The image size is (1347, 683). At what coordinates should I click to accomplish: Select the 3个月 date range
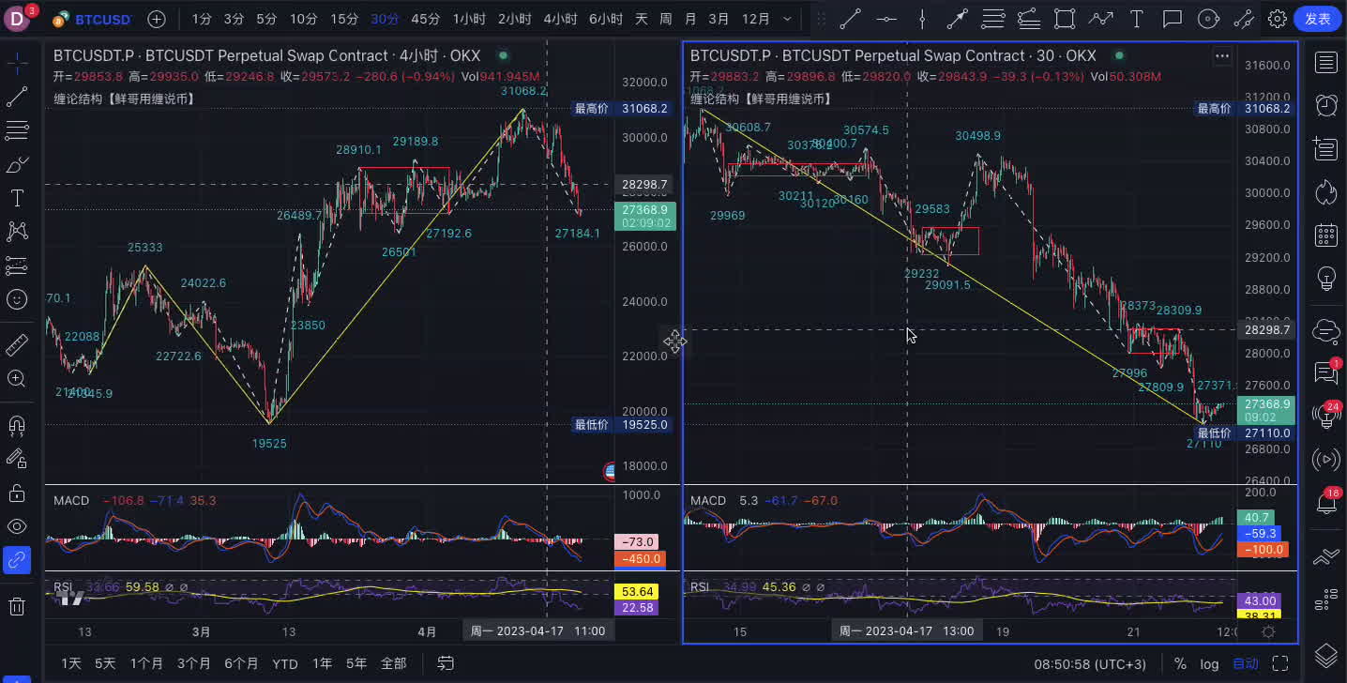pos(193,664)
